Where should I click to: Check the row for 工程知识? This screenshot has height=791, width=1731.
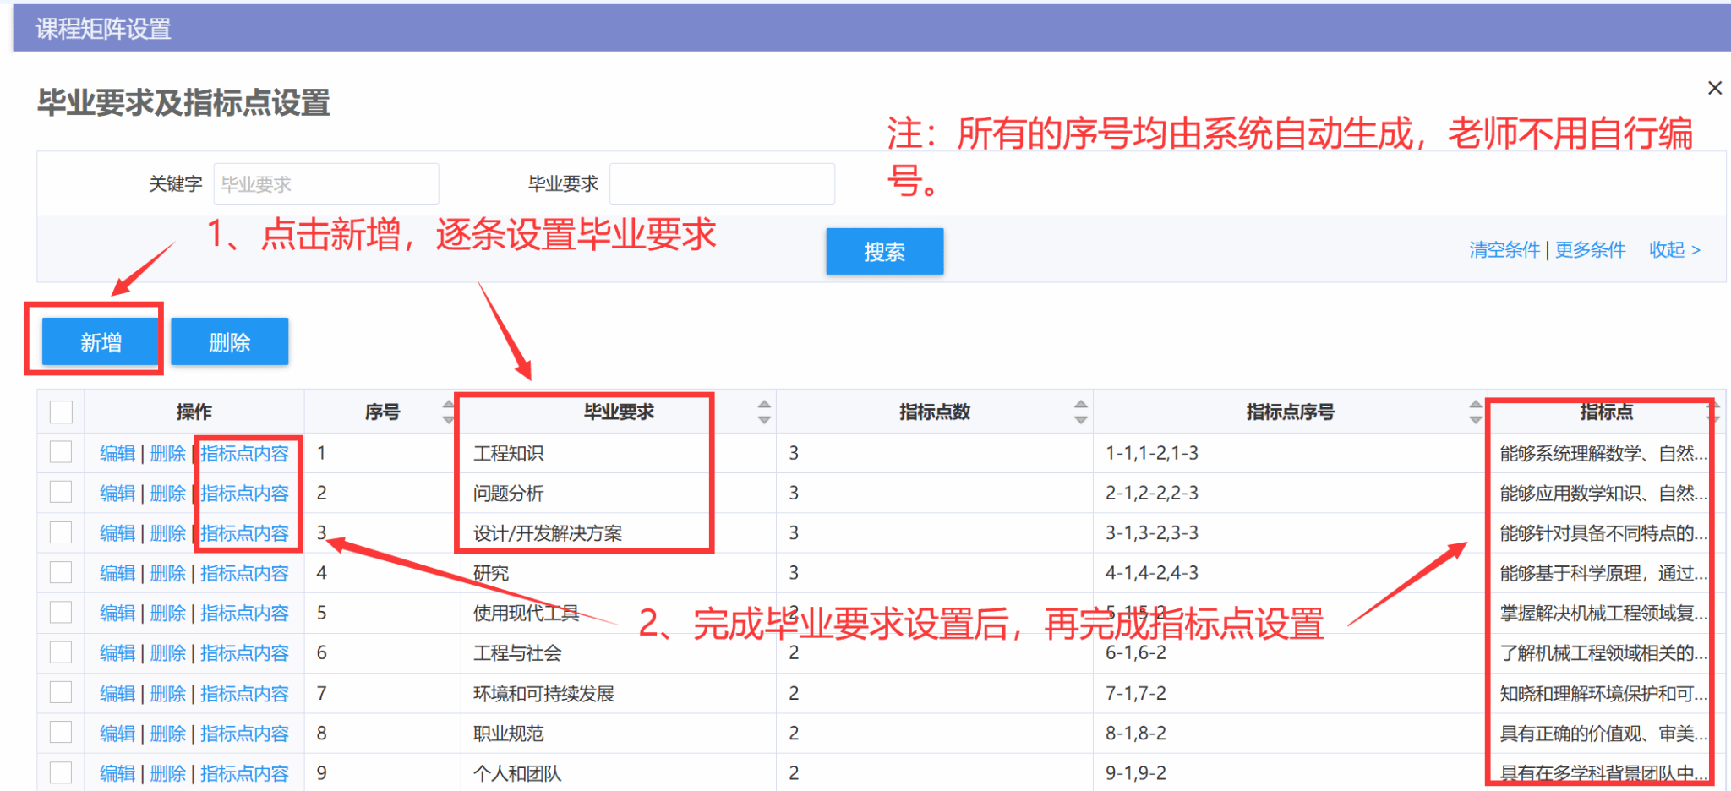point(61,452)
